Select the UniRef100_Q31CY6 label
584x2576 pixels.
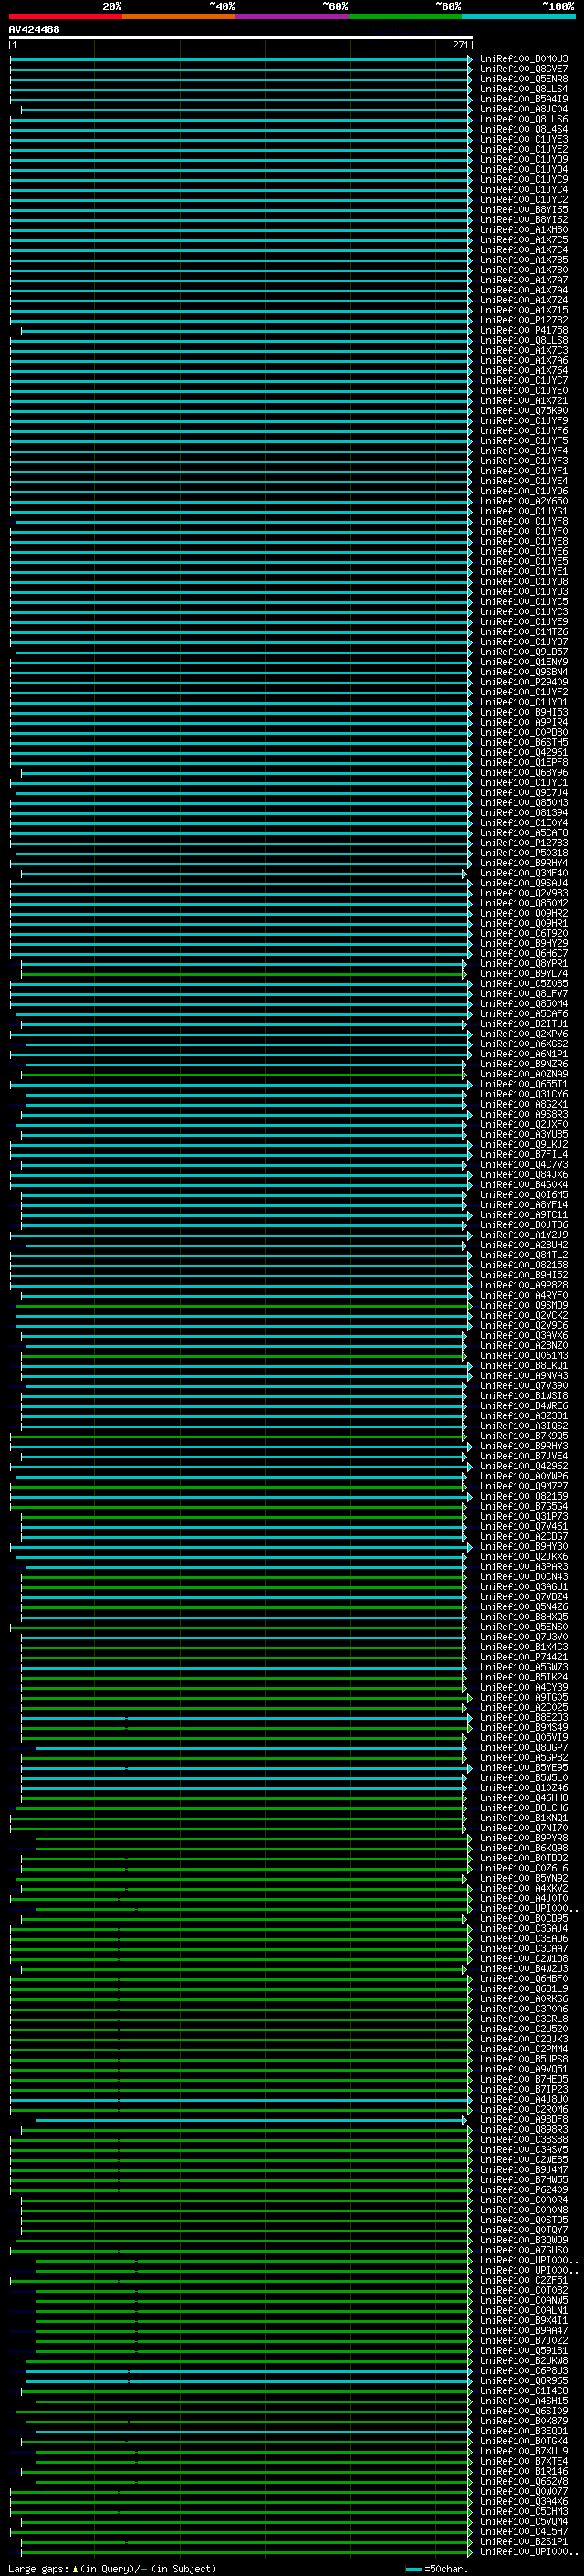[x=524, y=1094]
